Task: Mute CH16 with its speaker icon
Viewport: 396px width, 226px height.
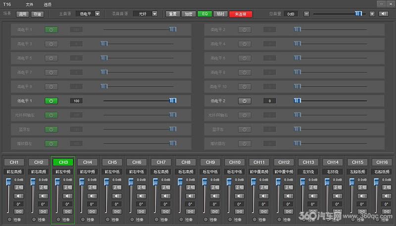Action: pyautogui.click(x=387, y=196)
